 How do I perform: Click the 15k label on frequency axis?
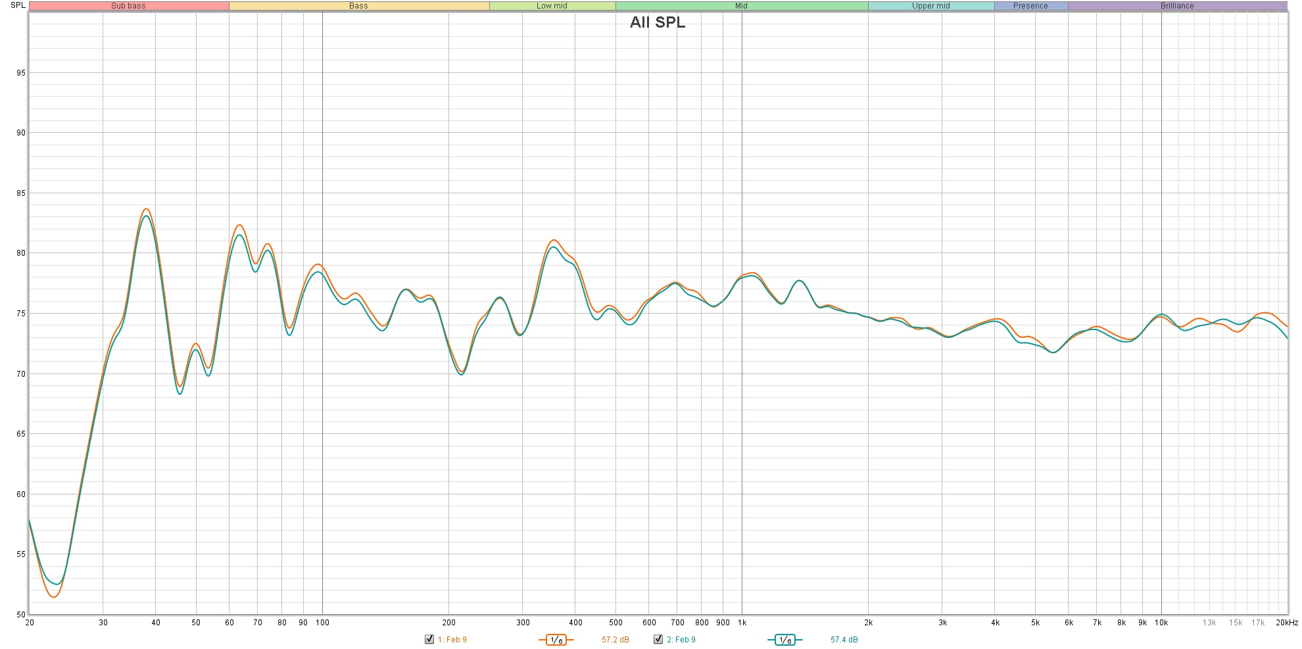tap(1236, 623)
